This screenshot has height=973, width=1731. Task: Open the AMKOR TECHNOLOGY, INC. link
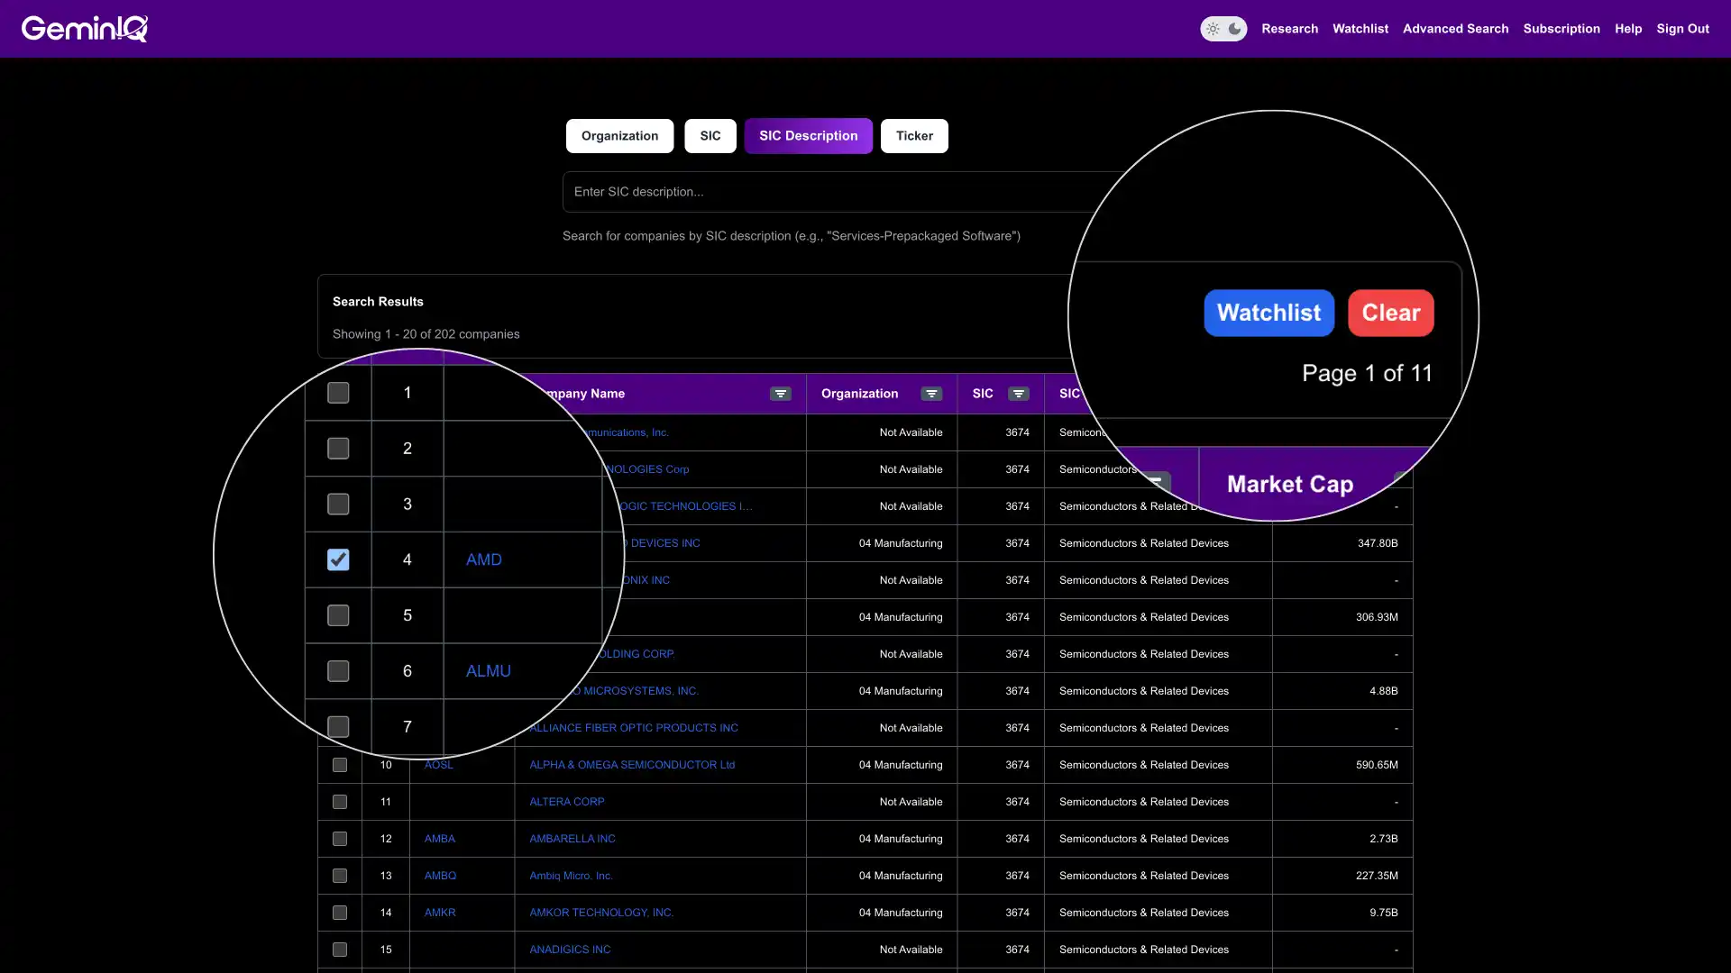pyautogui.click(x=601, y=912)
